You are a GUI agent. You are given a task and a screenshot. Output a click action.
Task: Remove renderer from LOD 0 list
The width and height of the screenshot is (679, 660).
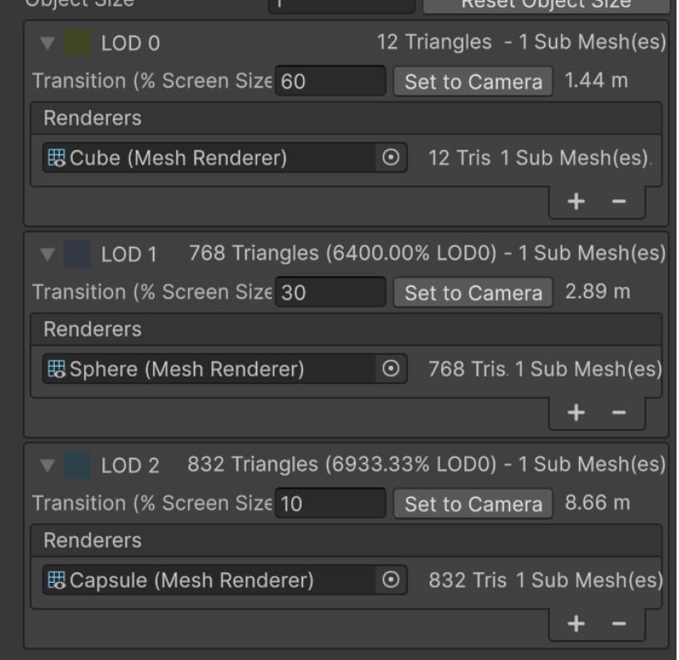[x=618, y=201]
